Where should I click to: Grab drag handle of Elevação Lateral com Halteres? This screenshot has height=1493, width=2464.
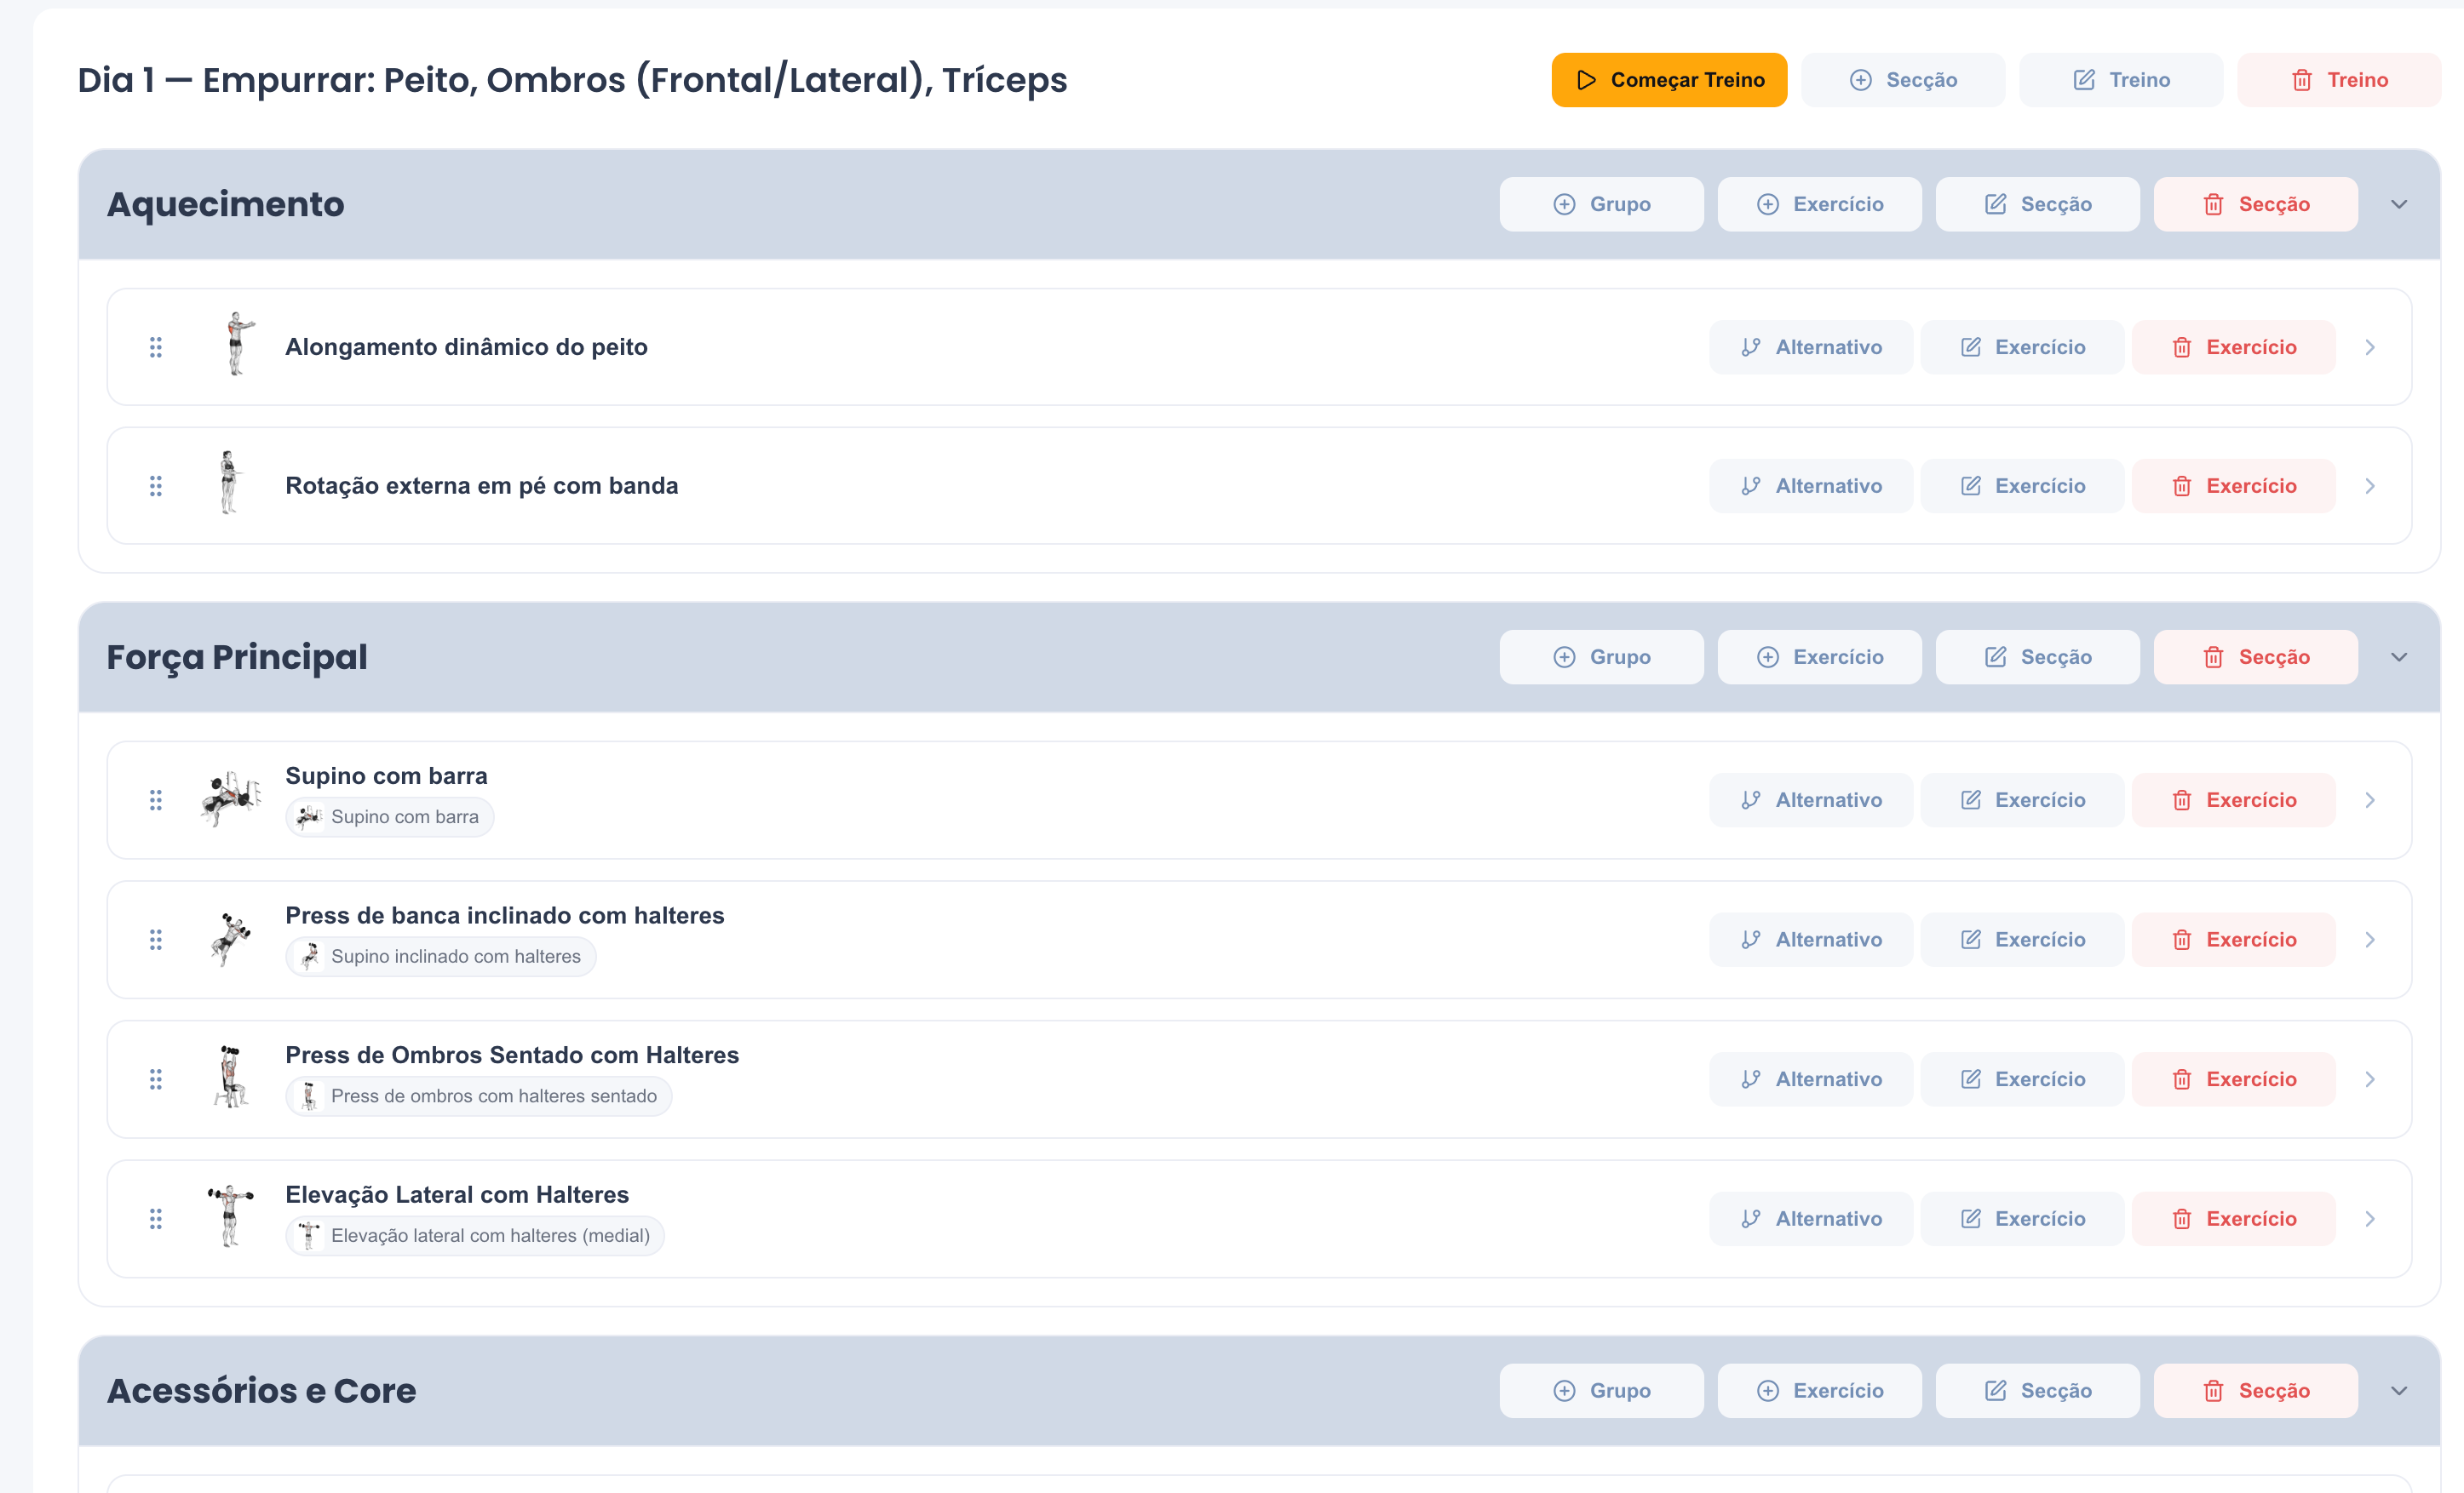coord(156,1218)
